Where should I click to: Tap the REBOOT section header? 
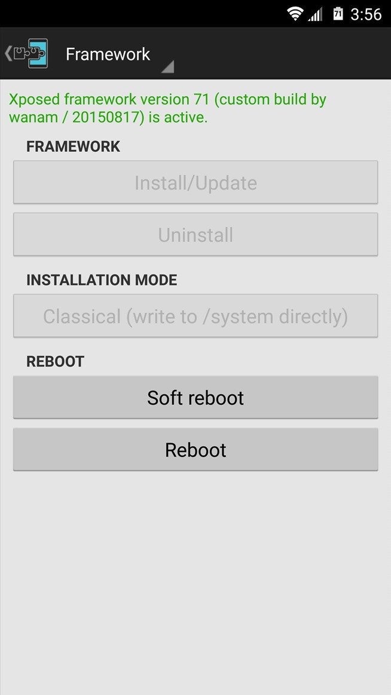point(55,361)
